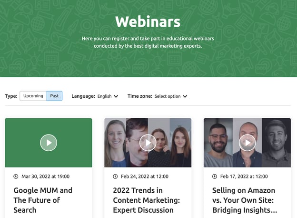Click the Webinars page heading

pyautogui.click(x=148, y=21)
